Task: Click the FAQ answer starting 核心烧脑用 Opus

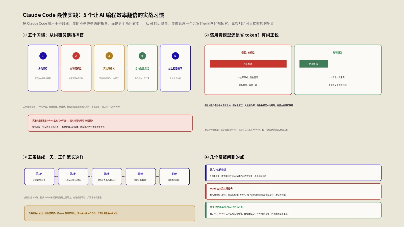Action: click(x=248, y=195)
